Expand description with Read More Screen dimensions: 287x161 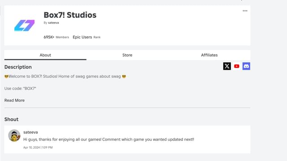pyautogui.click(x=14, y=100)
